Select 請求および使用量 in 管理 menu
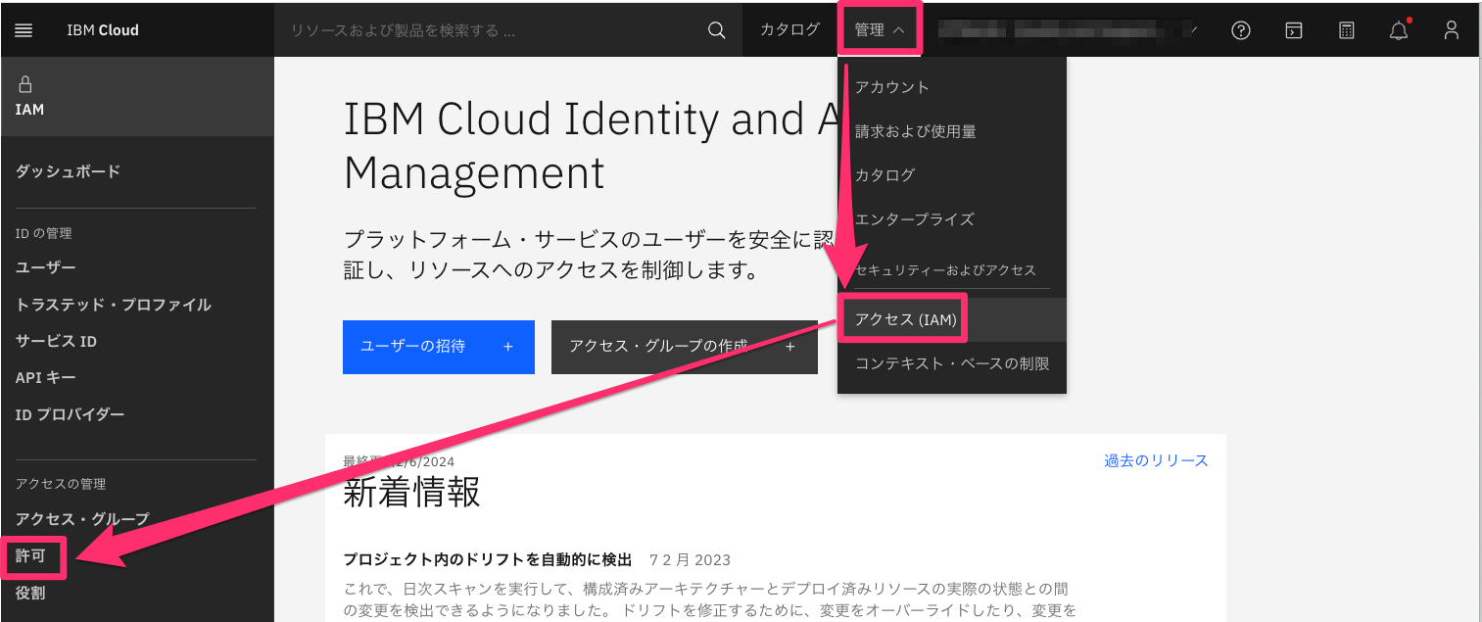Image resolution: width=1482 pixels, height=622 pixels. pos(915,131)
